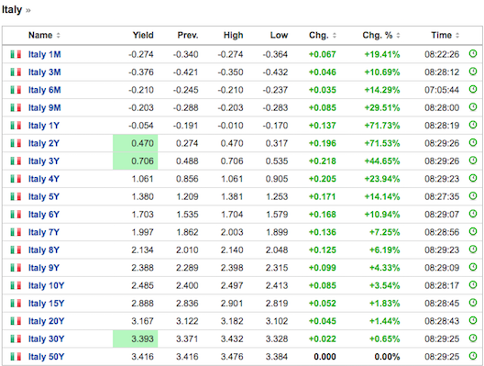Select the 3.476 high value
Screen dimensions: 484x366
(x=232, y=357)
